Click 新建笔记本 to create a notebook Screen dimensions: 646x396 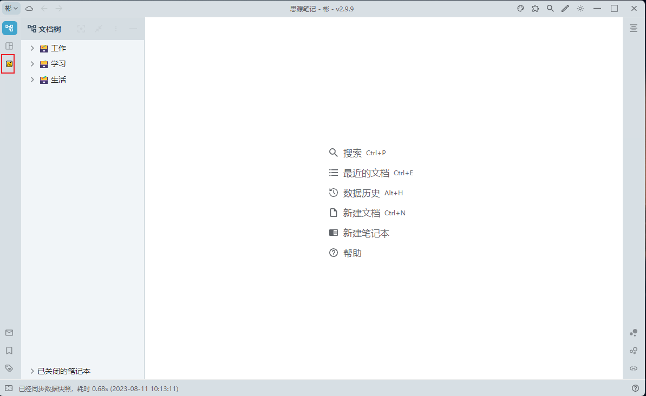[x=366, y=233]
